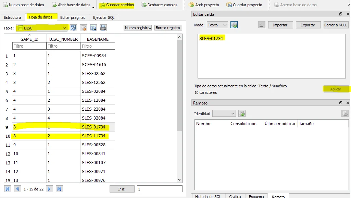Click Guardar proyecto toolbar button

coord(244,5)
